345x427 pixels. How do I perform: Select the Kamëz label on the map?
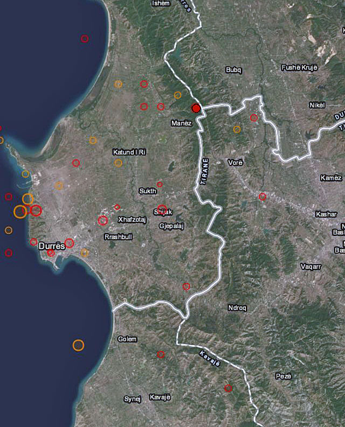[330, 178]
